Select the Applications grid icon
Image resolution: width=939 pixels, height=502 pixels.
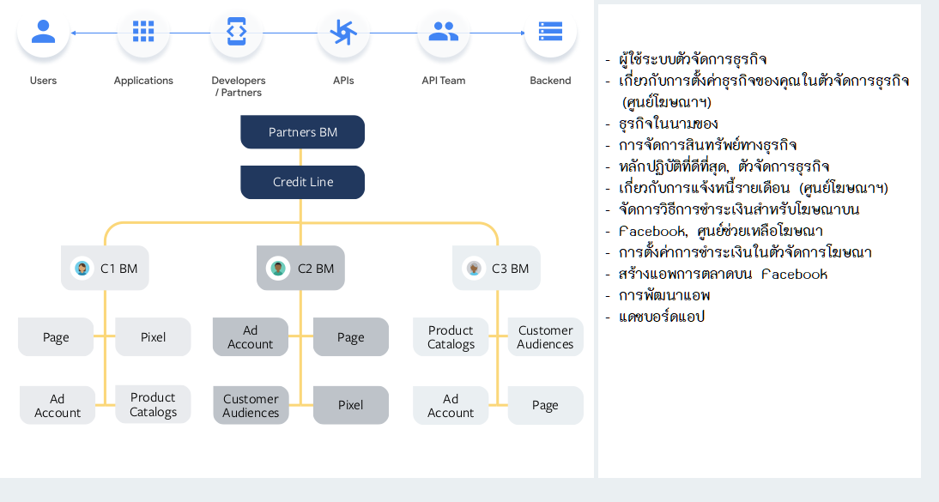[143, 33]
